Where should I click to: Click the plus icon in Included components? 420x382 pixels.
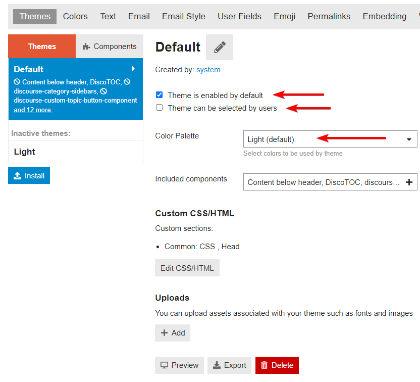point(409,182)
